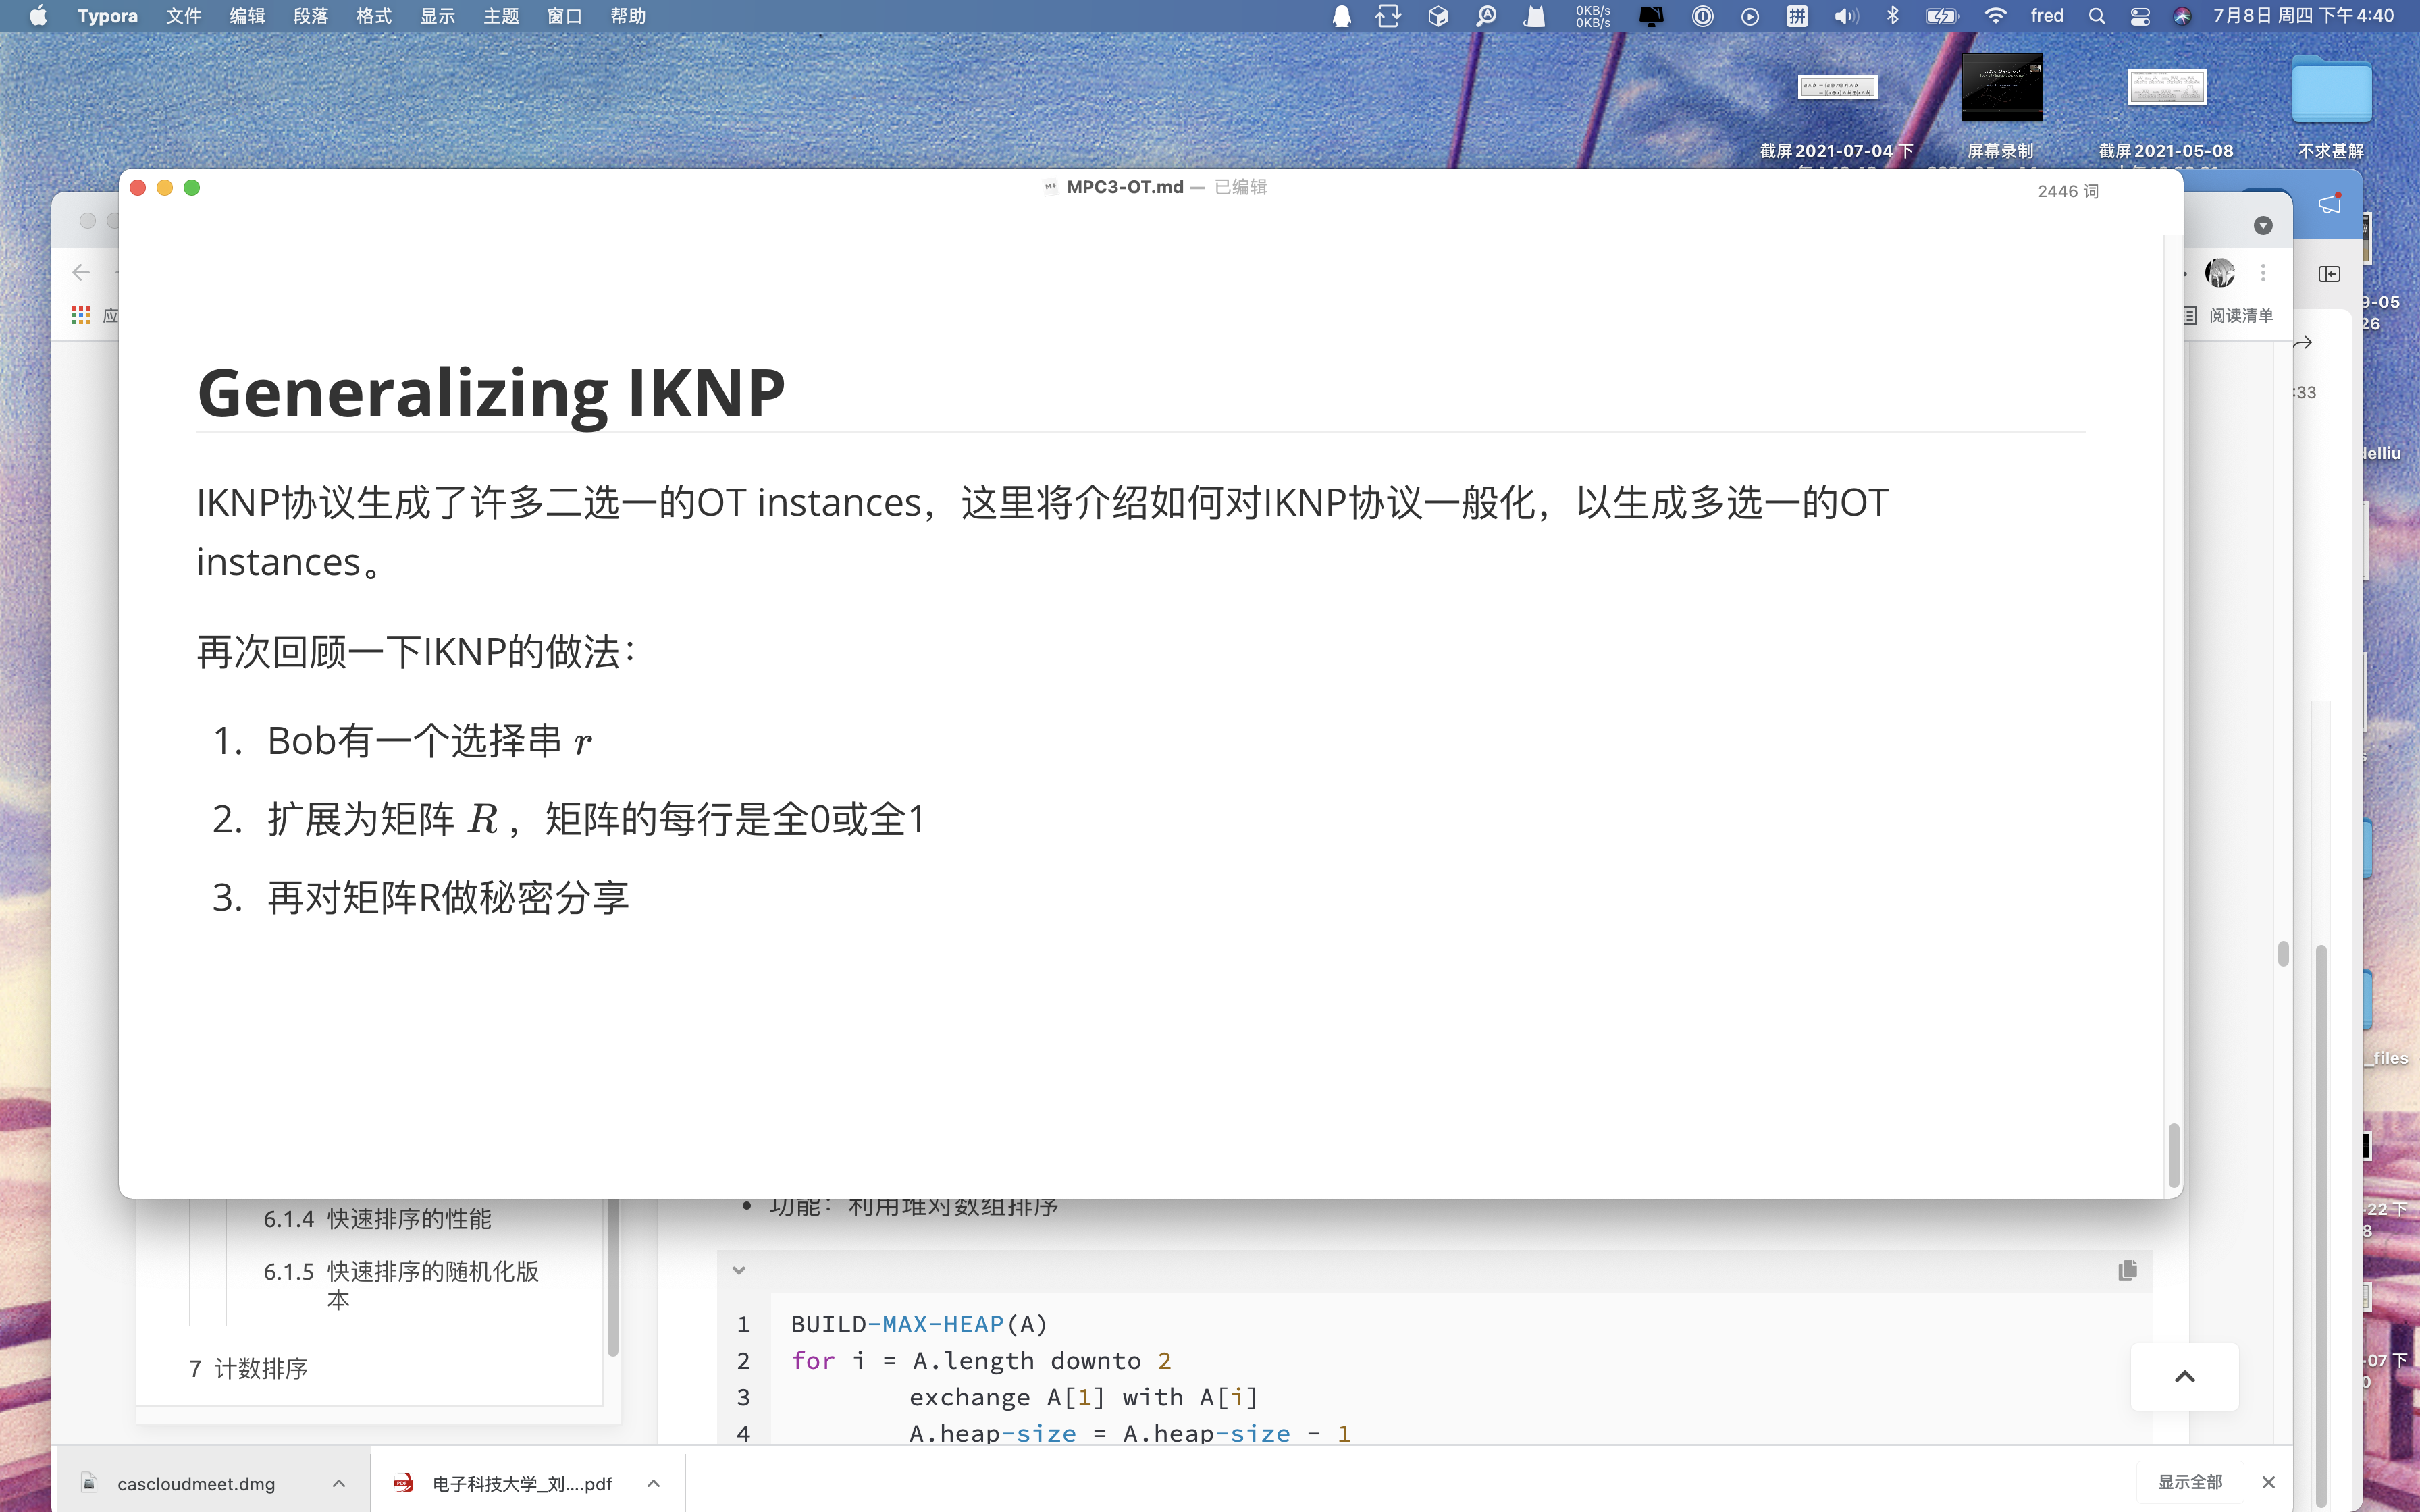2420x1512 pixels.
Task: Click the circled 1Password-style icon
Action: coord(1702,16)
